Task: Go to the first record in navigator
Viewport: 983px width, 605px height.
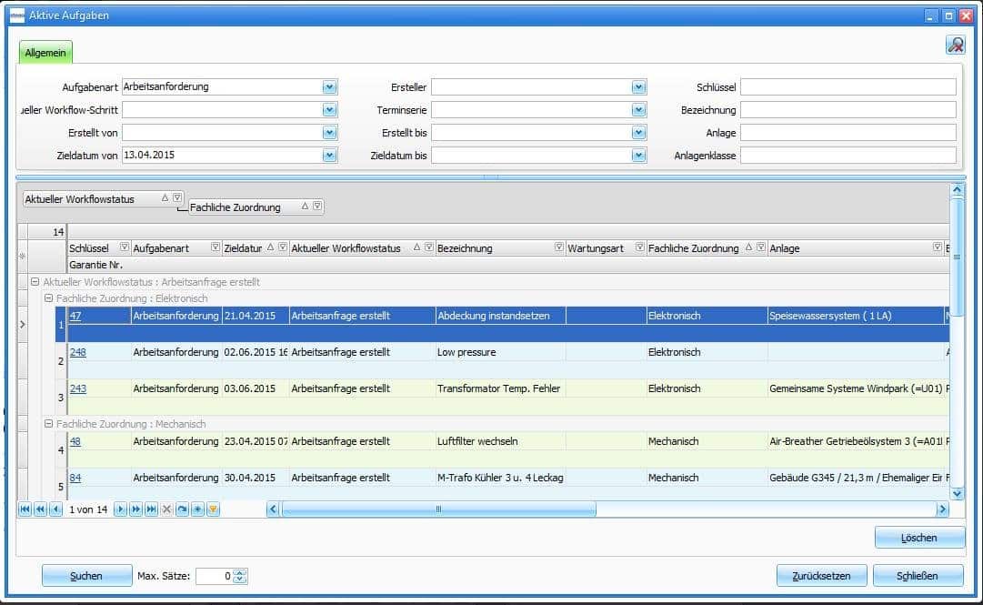Action: (x=25, y=509)
